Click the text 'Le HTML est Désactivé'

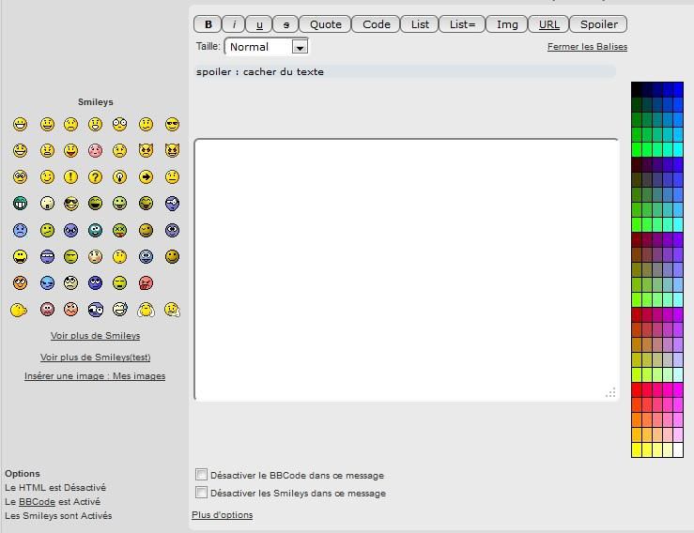(55, 487)
